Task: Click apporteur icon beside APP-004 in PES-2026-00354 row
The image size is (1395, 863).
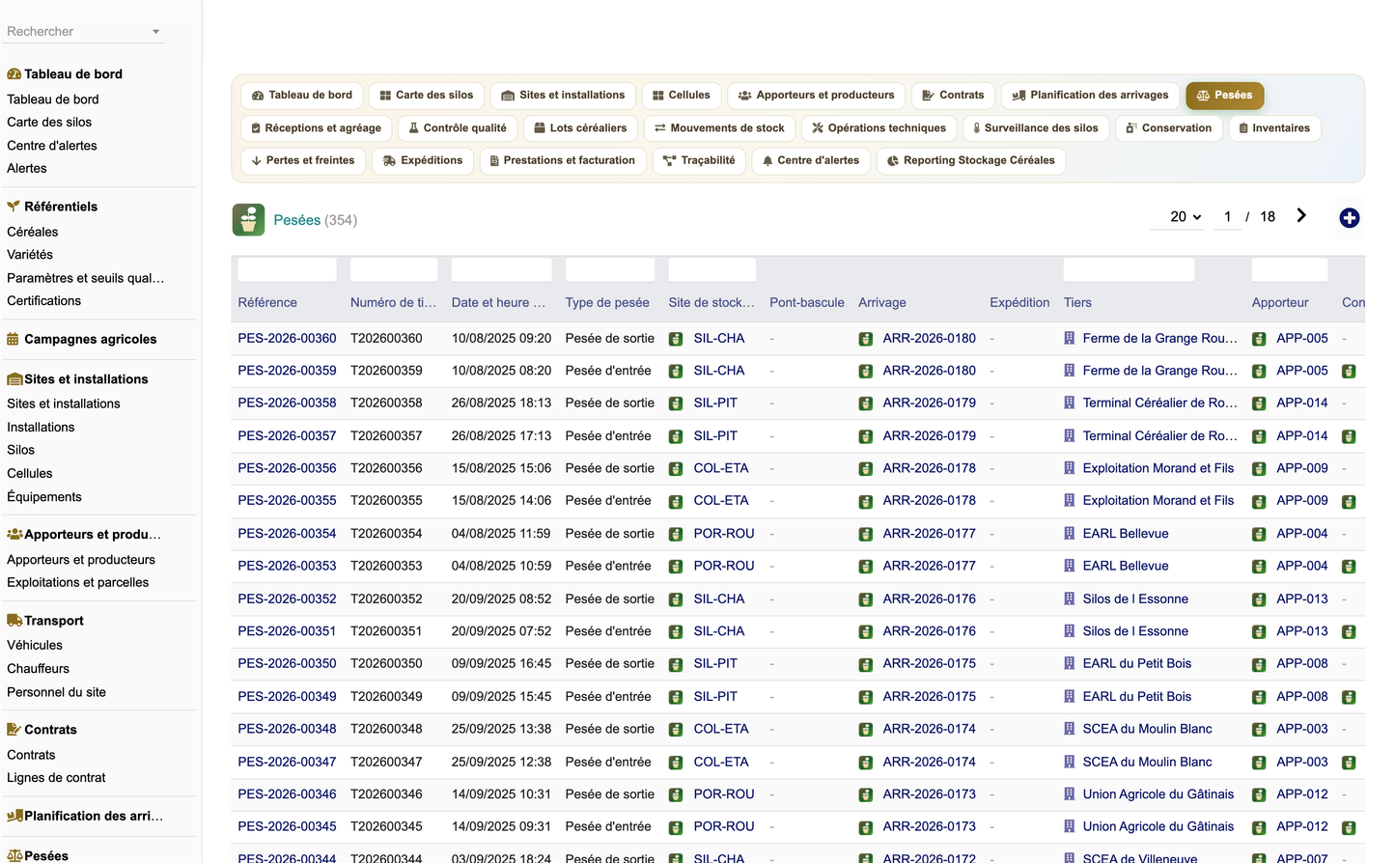Action: tap(1259, 534)
